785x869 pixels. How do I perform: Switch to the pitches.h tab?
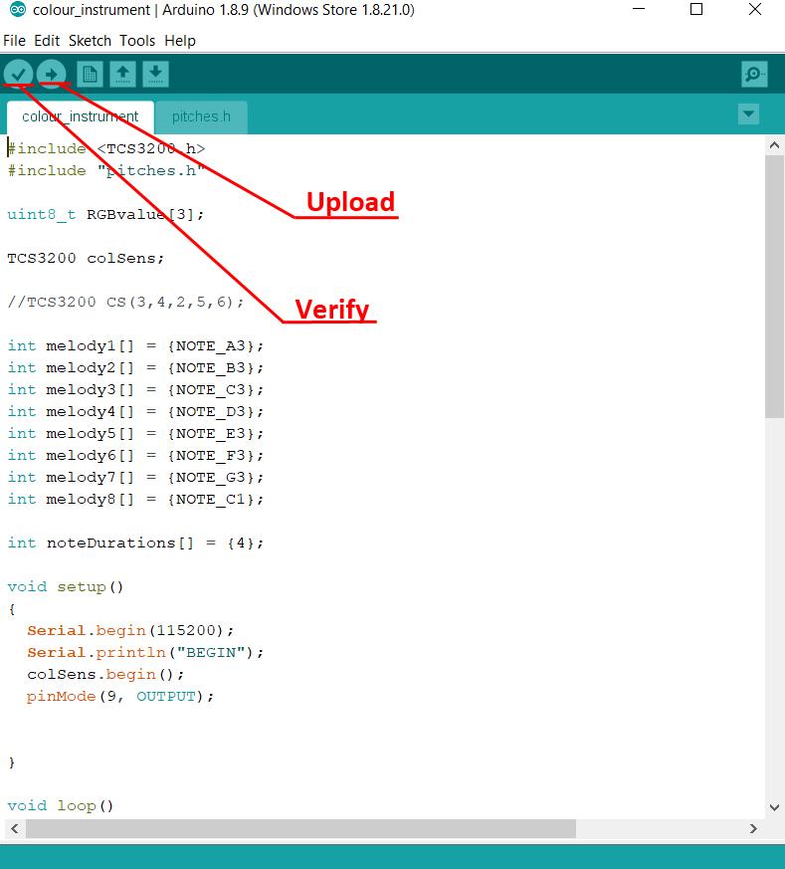point(201,116)
